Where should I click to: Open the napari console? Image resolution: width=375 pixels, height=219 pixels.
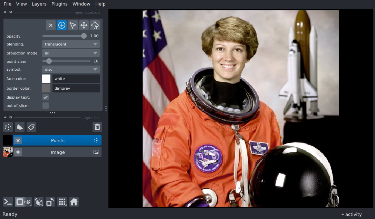[x=8, y=202]
